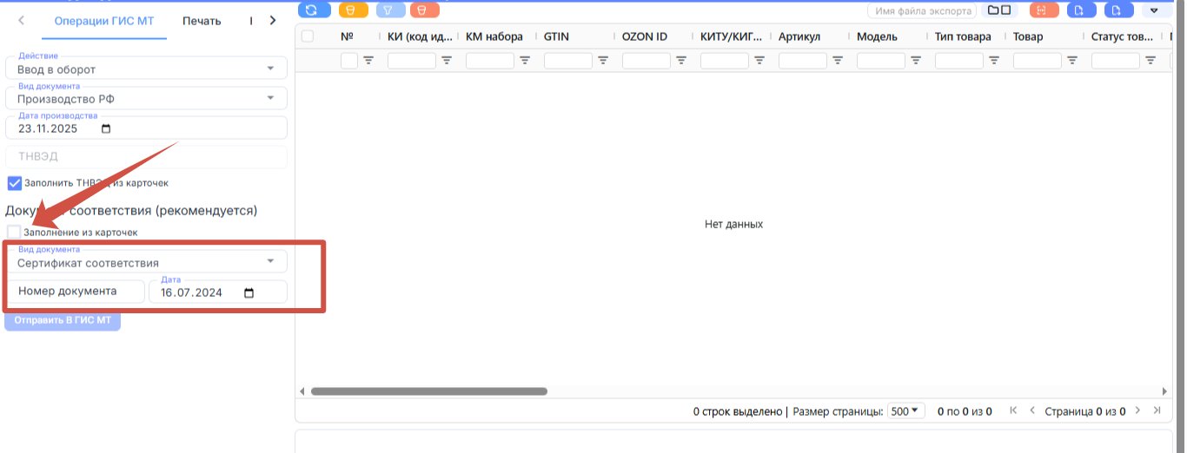
Task: Click the Отправить в ГИС МТ button
Action: tap(63, 320)
